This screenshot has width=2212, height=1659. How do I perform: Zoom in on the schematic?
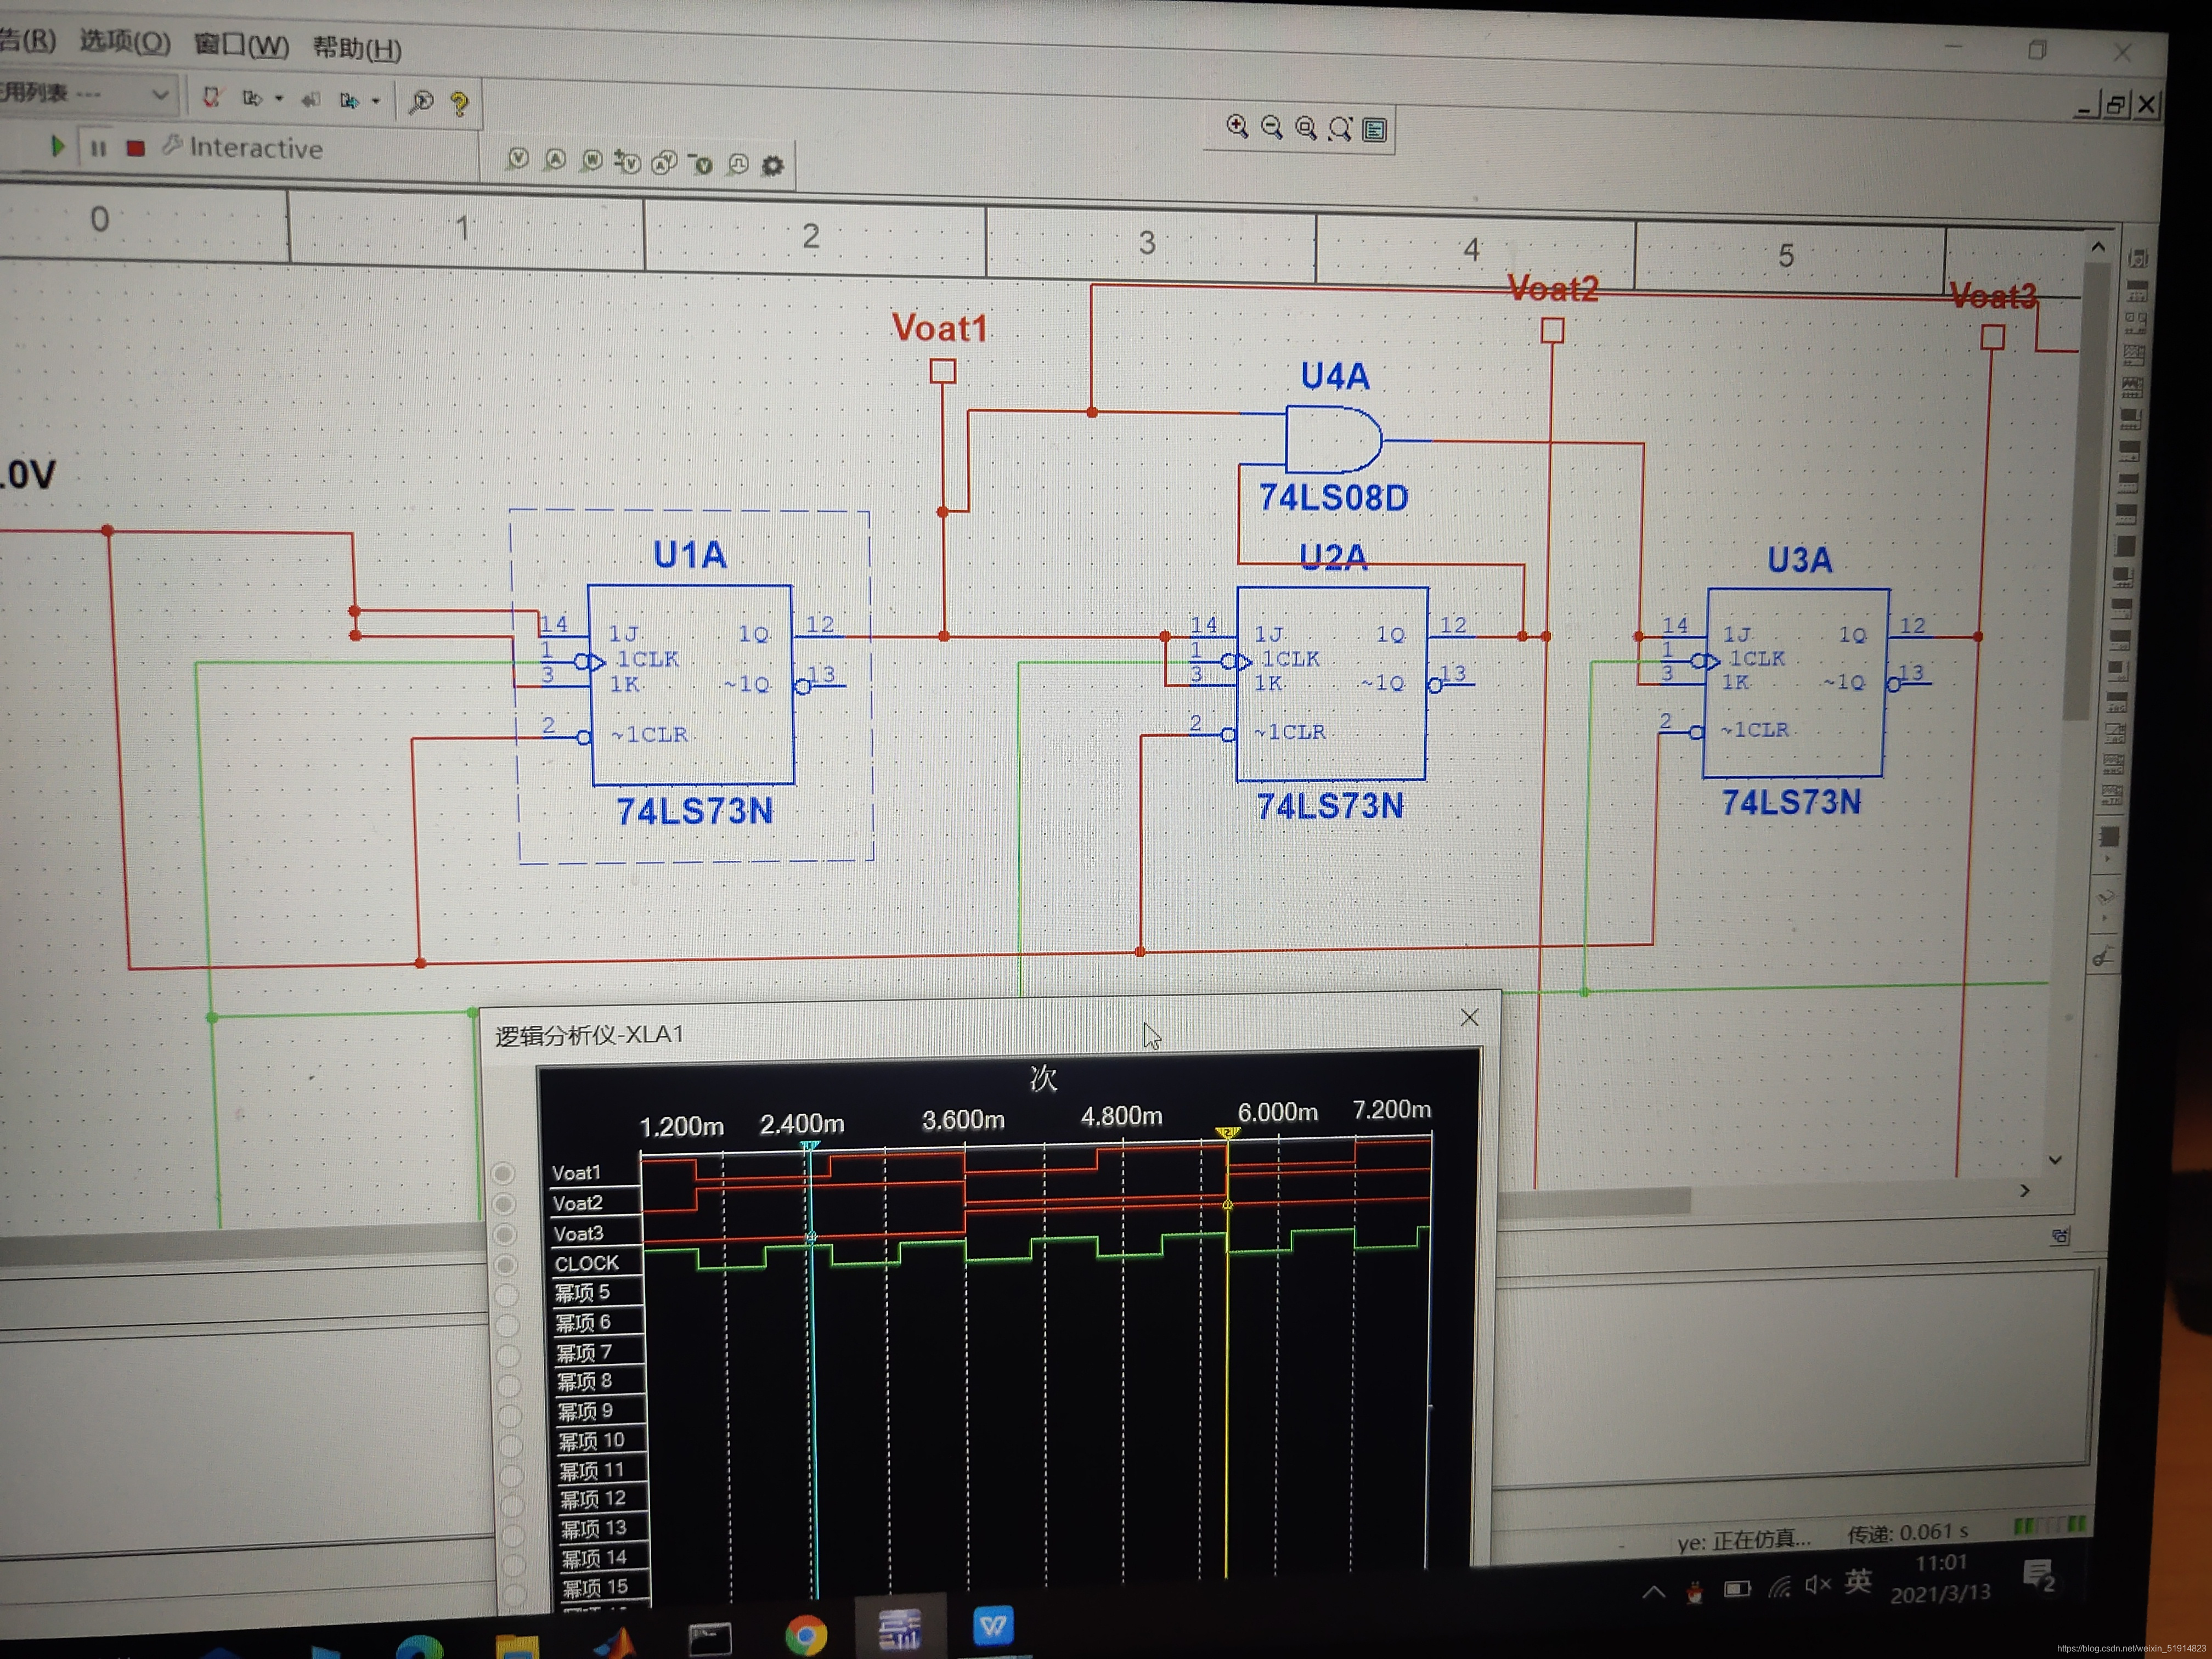coord(1237,126)
